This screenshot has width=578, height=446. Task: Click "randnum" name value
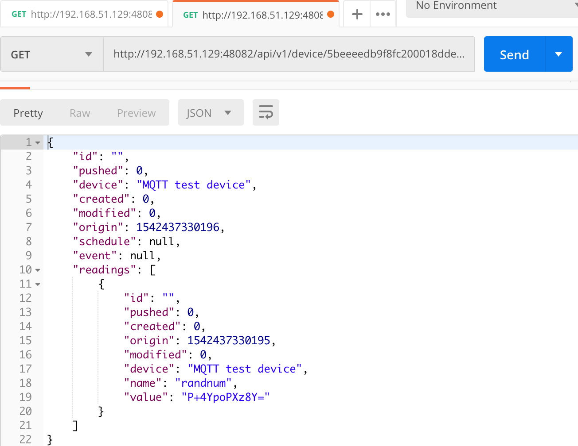203,383
